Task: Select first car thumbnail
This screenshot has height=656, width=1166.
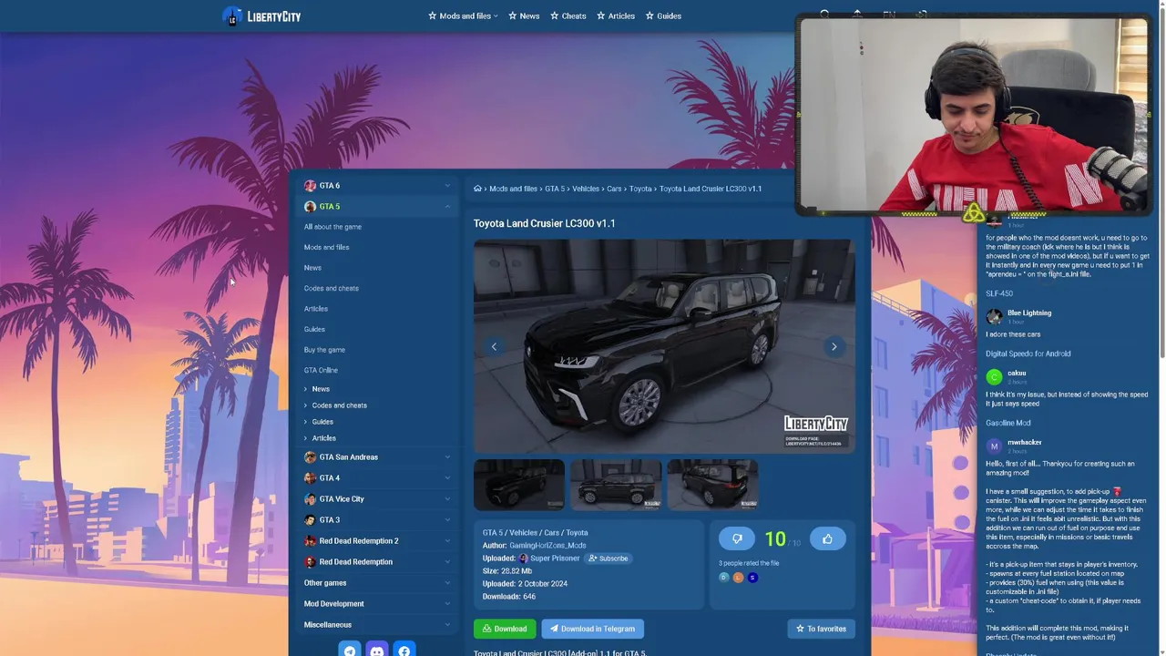Action: pos(519,485)
